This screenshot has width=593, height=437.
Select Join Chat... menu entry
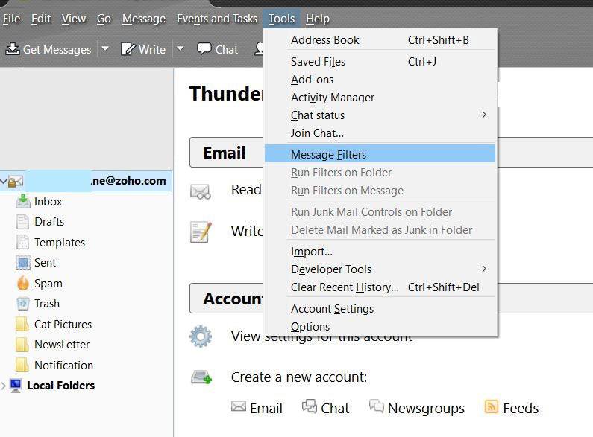pyautogui.click(x=380, y=133)
